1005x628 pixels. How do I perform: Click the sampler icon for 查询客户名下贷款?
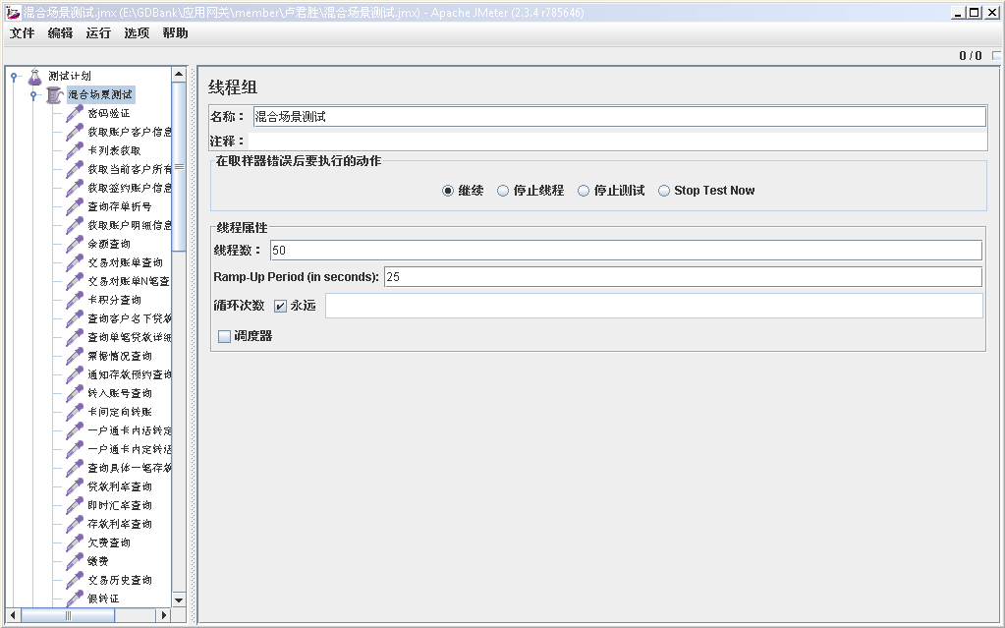point(75,318)
